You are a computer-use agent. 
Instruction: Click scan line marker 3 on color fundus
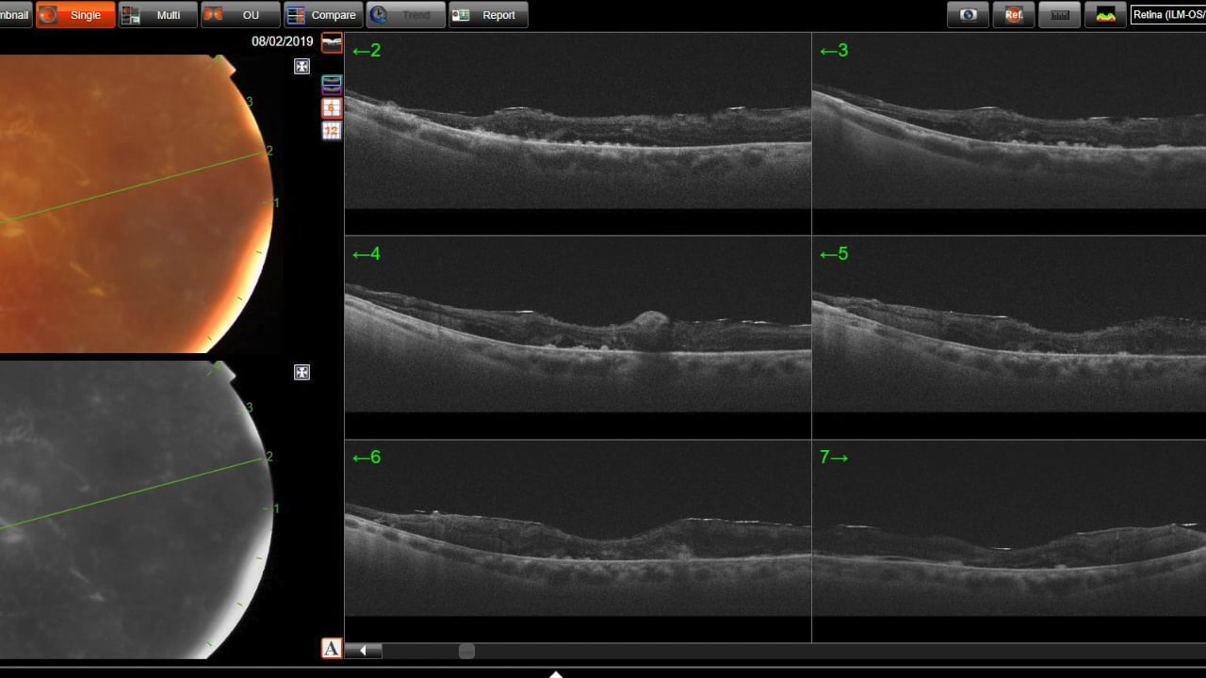point(250,102)
